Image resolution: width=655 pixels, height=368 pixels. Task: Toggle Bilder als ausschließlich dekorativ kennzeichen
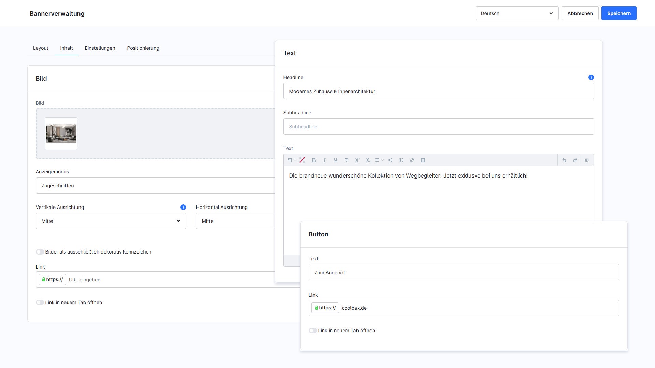pos(40,252)
